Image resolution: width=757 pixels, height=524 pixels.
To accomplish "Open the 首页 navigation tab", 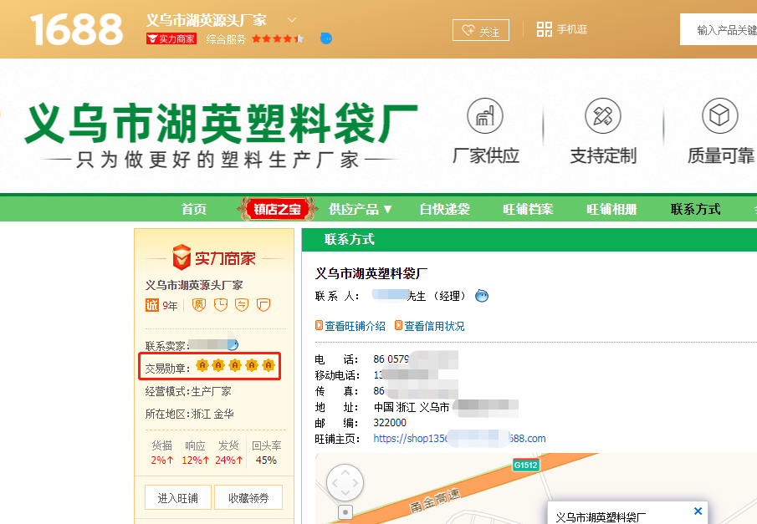I will (x=193, y=209).
